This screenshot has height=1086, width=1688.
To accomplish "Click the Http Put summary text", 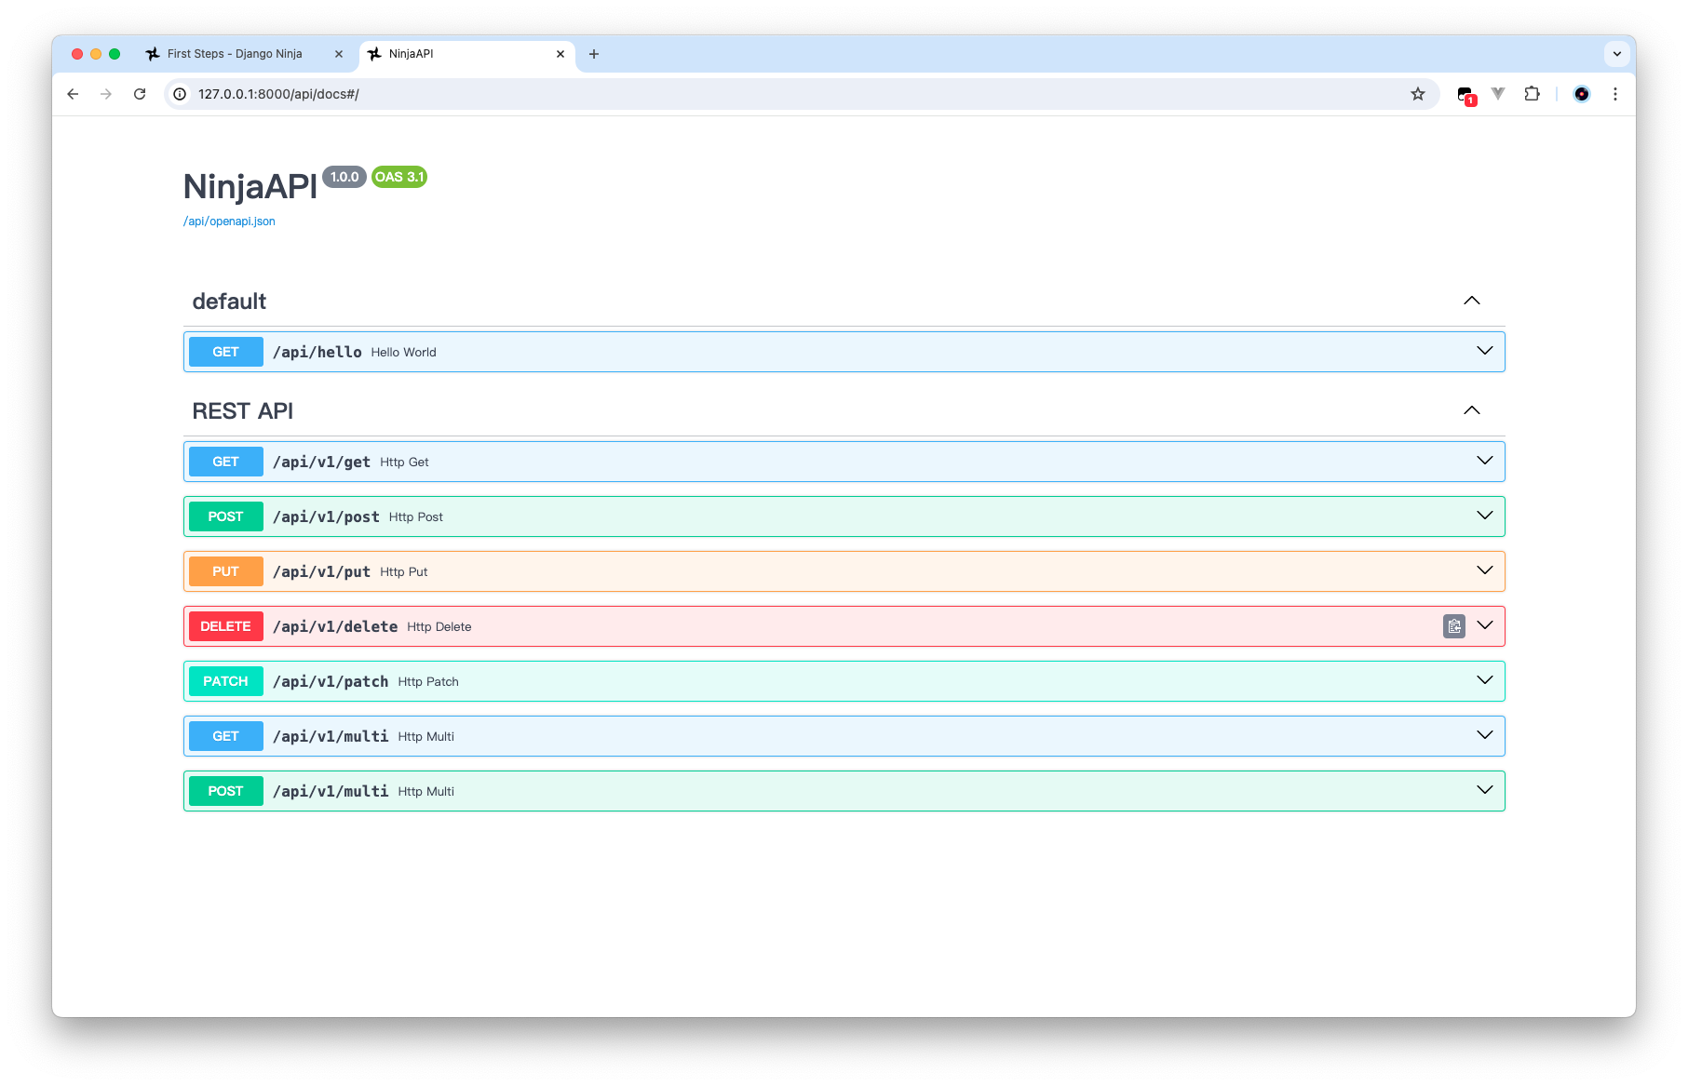I will [404, 571].
